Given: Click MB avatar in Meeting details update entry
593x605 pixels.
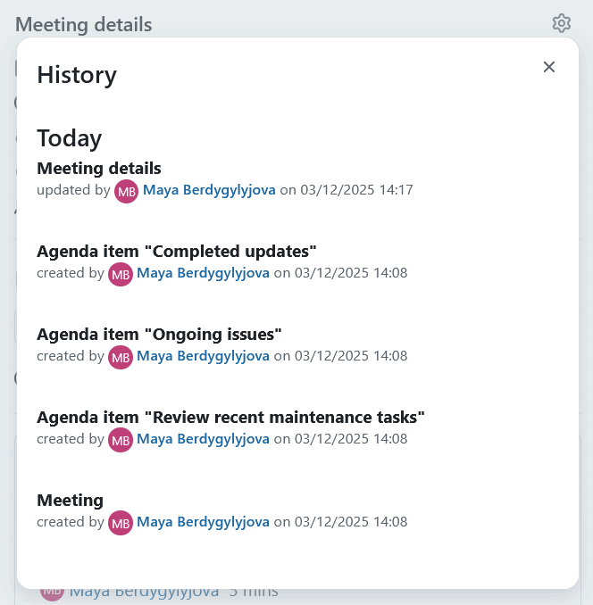Looking at the screenshot, I should 127,191.
